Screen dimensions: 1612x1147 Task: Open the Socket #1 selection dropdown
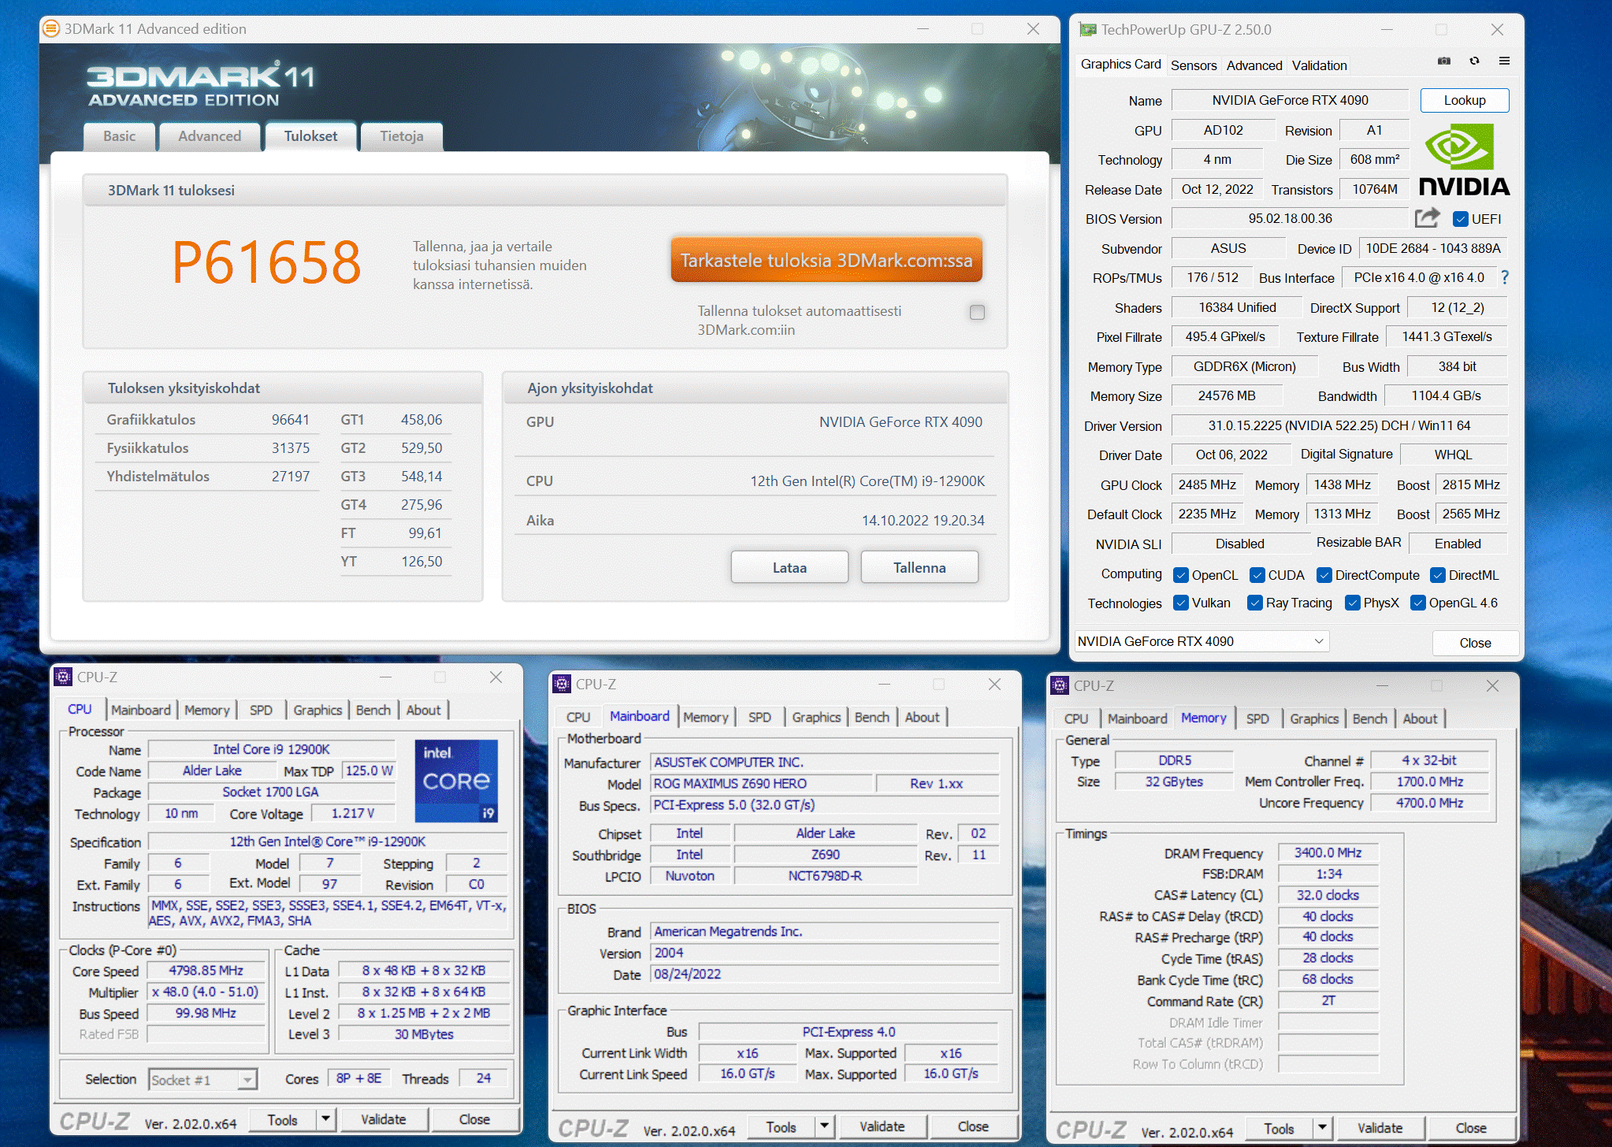pyautogui.click(x=202, y=1079)
